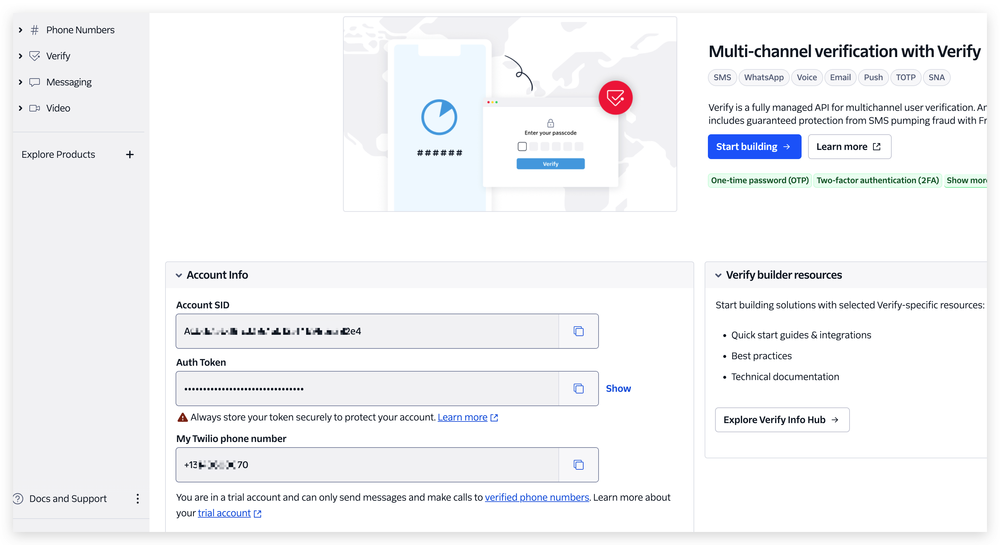Click the Docs and Support help icon
The image size is (1000, 545).
click(18, 498)
